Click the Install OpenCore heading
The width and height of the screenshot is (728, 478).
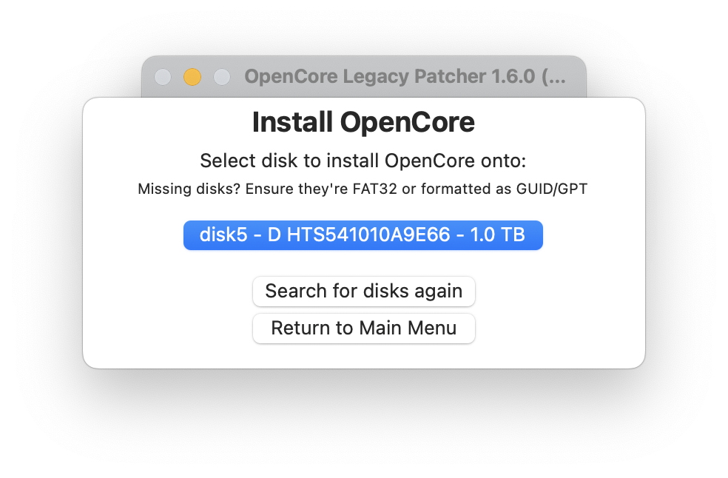(x=363, y=122)
